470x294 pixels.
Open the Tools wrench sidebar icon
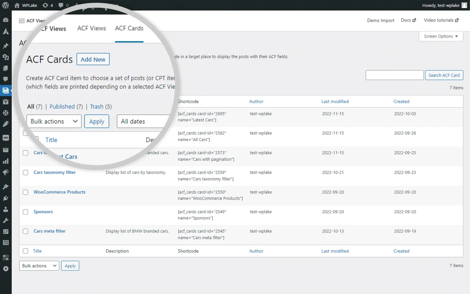pos(6,220)
